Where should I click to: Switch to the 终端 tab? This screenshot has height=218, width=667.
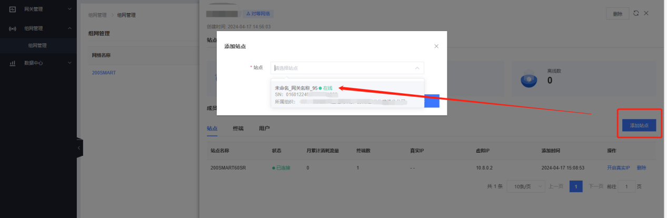(x=238, y=128)
